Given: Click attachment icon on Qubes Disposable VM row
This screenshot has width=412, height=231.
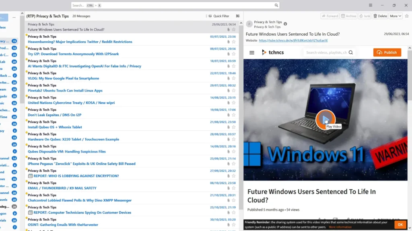Looking at the screenshot, I should [229, 151].
